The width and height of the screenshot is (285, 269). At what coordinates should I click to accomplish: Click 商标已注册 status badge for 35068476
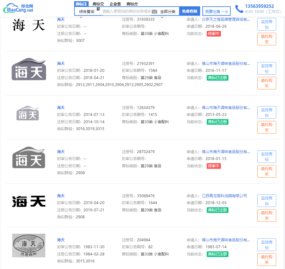pos(217,210)
